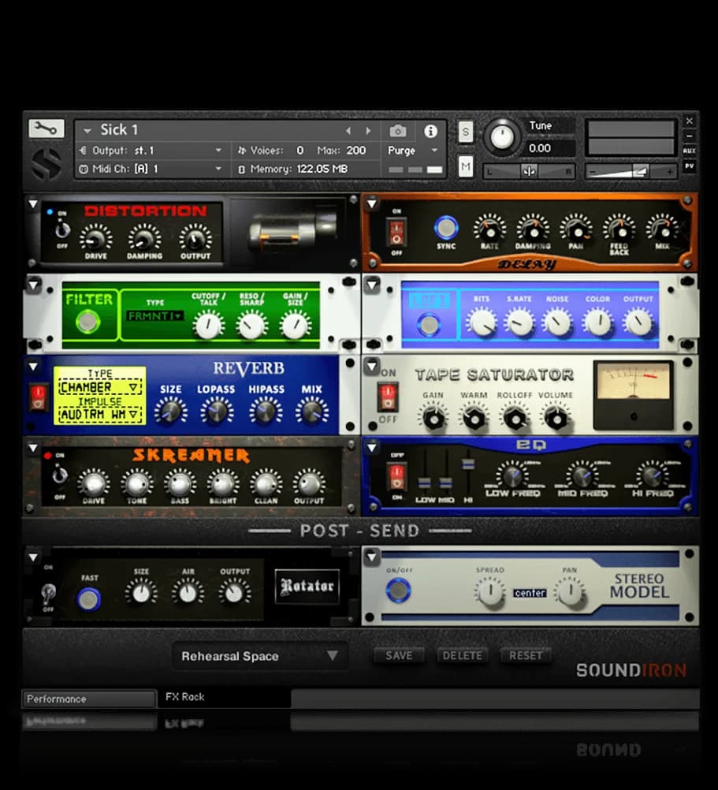Enable the Stereo Model on/off button
718x790 pixels.
pyautogui.click(x=399, y=590)
